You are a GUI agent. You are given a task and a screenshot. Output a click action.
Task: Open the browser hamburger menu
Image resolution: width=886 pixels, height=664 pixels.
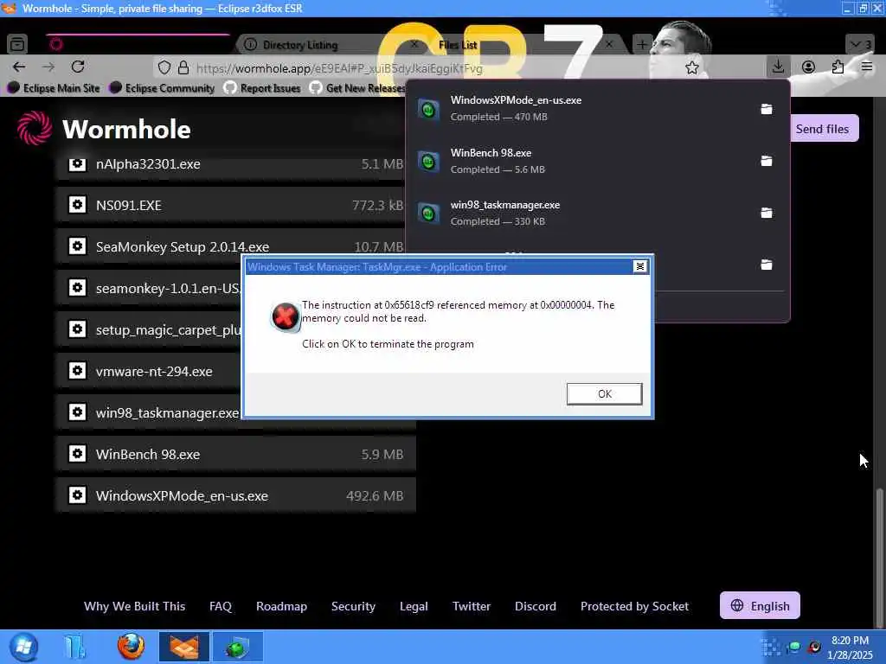click(867, 67)
